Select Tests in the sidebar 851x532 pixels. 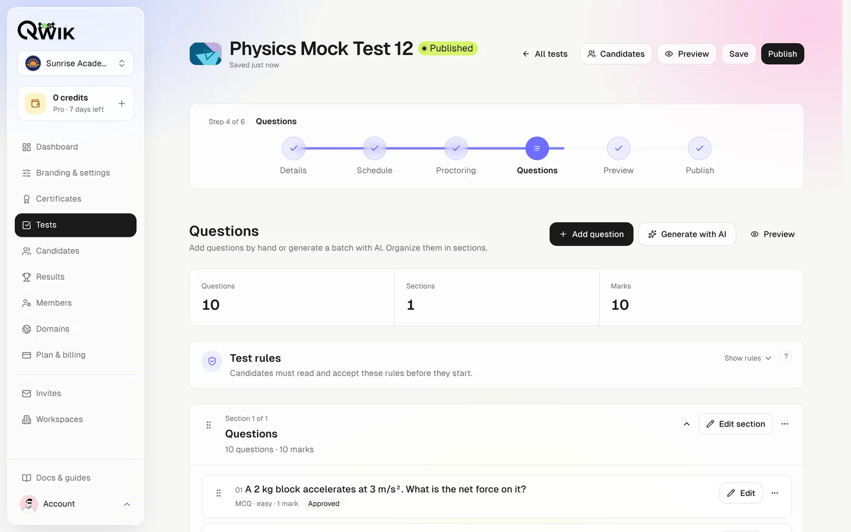tap(76, 225)
